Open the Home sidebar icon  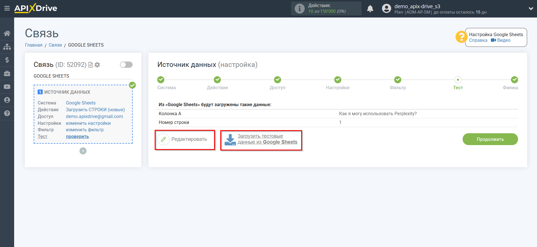click(x=7, y=33)
